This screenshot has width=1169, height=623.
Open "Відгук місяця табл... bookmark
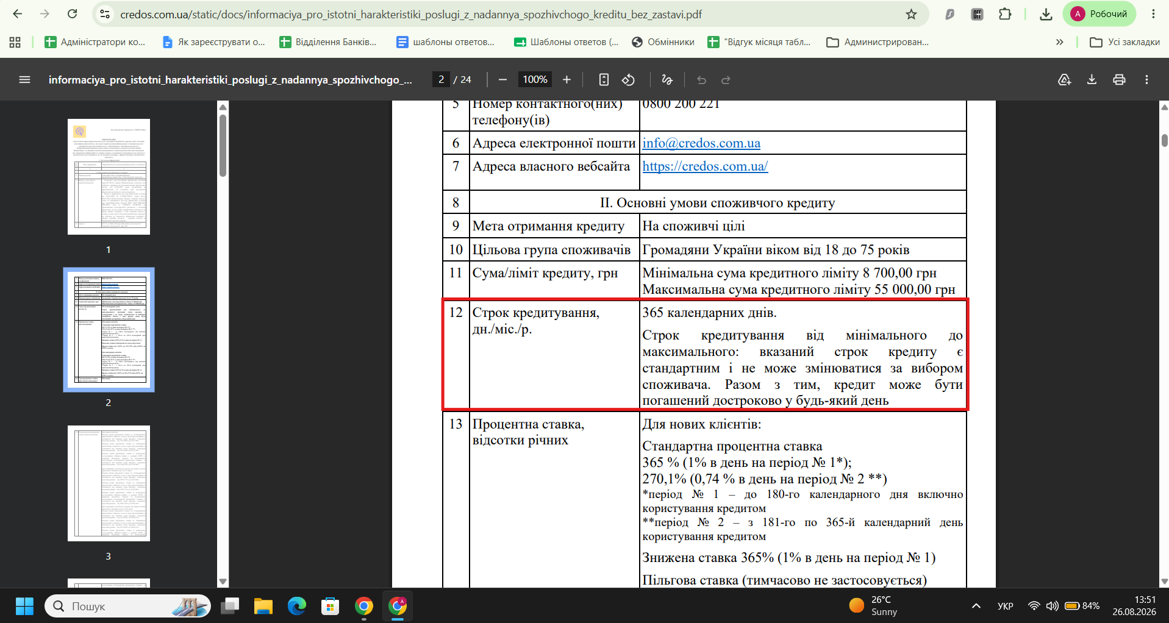point(759,42)
